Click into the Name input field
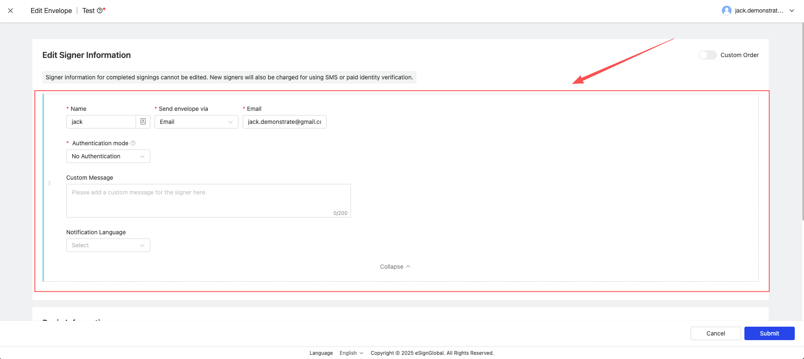Image resolution: width=804 pixels, height=359 pixels. (101, 122)
